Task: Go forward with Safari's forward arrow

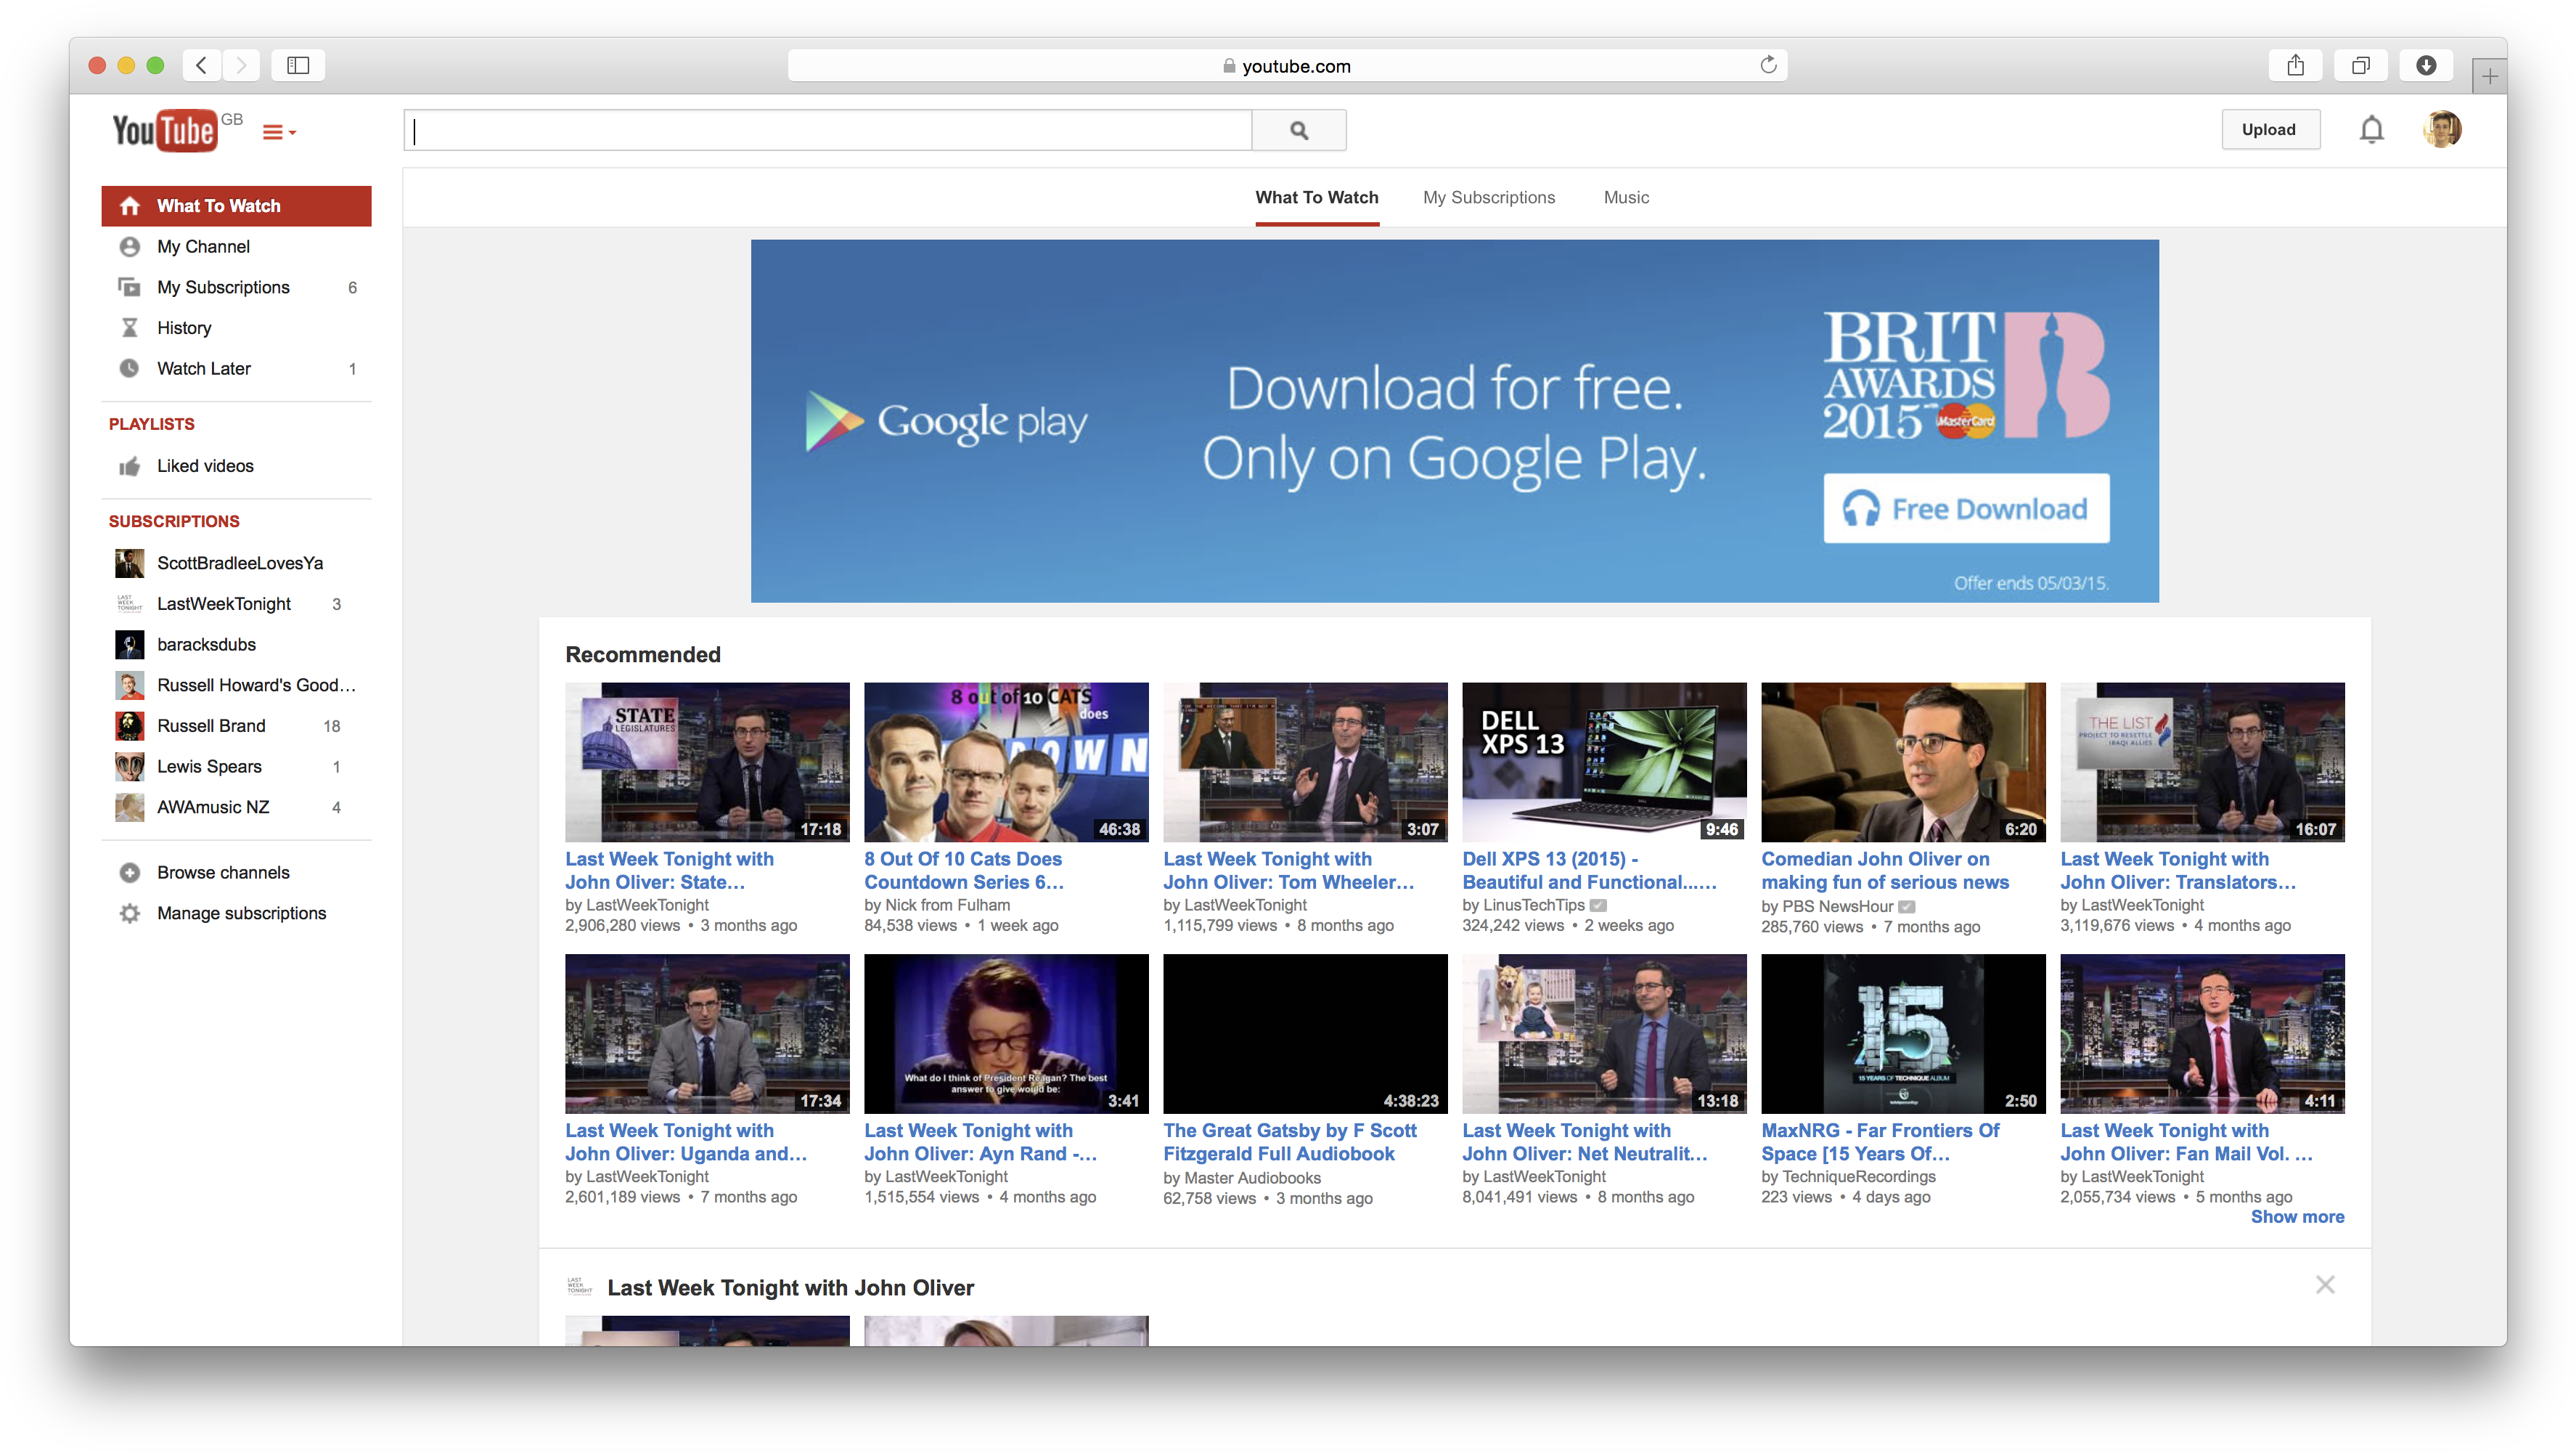Action: 241,65
